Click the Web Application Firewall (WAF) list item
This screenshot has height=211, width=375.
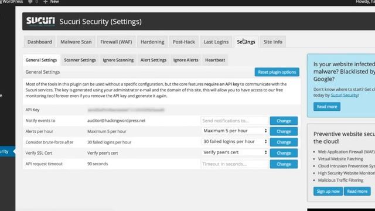[346, 152]
